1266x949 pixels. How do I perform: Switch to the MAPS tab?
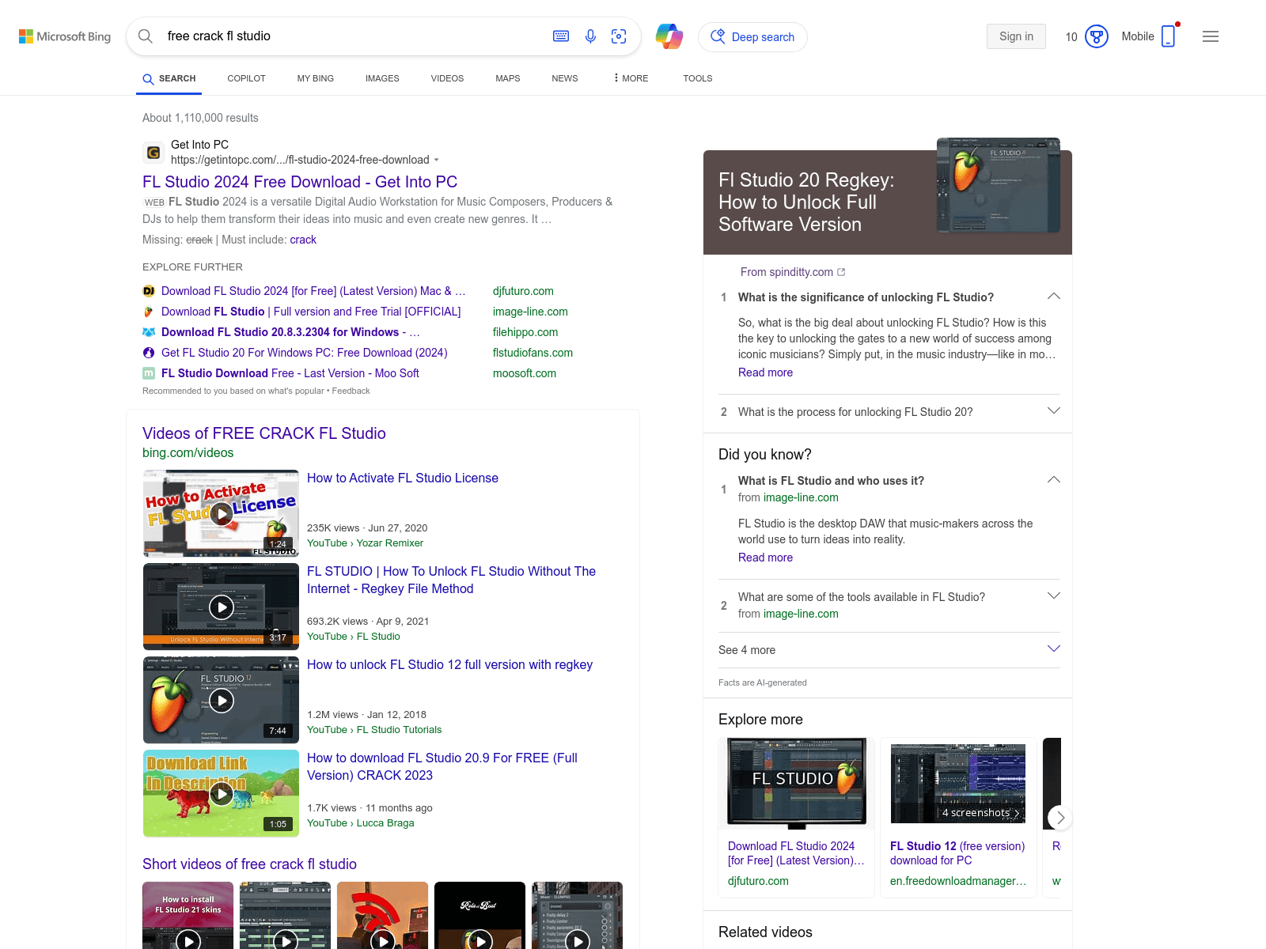508,78
